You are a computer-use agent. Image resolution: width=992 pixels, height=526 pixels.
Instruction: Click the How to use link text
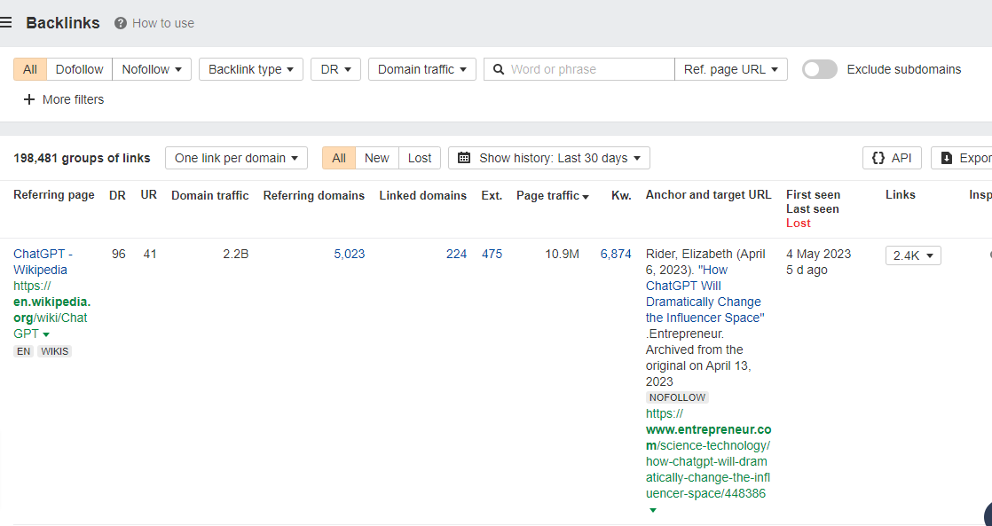coord(163,23)
